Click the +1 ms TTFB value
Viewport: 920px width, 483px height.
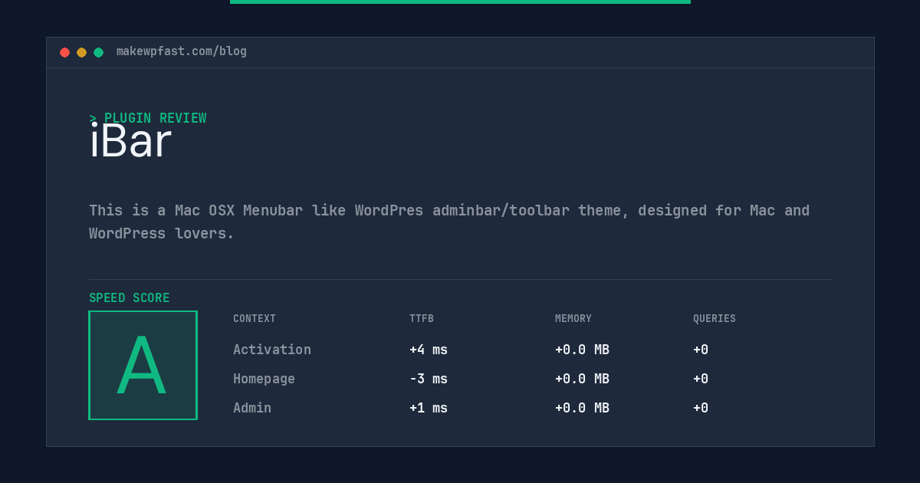pos(429,408)
